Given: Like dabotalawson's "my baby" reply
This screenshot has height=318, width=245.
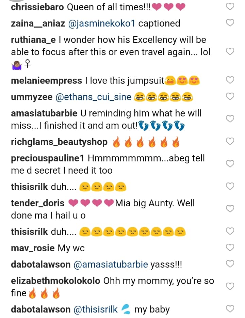Looking at the screenshot, I should (x=230, y=309).
